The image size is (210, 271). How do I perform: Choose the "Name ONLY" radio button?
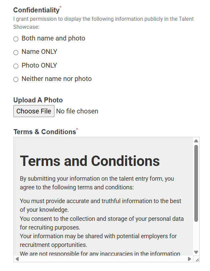[x=16, y=53]
